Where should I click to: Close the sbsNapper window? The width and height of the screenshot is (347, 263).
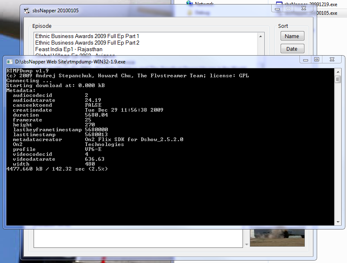click(x=304, y=9)
